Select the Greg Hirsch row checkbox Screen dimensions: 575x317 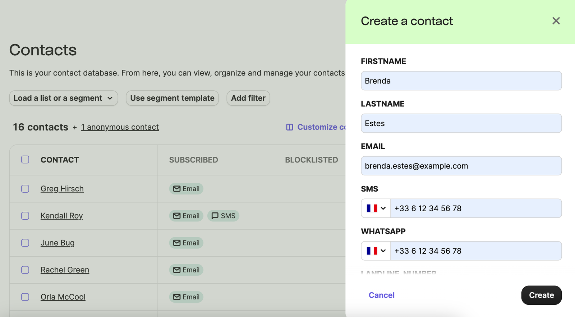point(25,189)
